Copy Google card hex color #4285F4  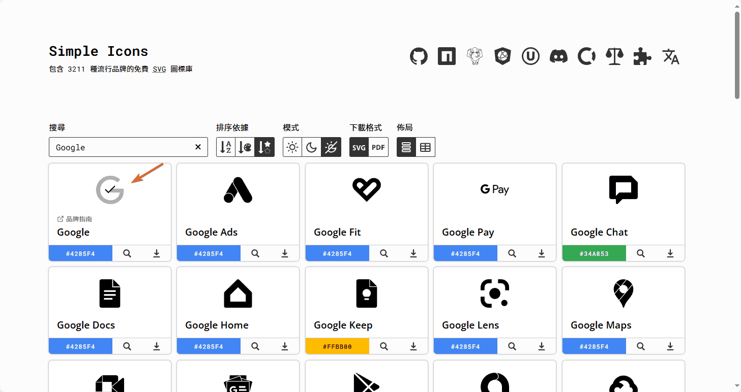(80, 253)
